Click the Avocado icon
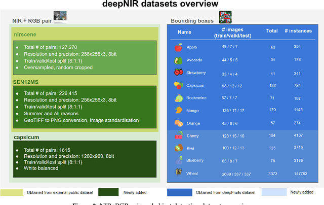The image size is (324, 205). click(x=178, y=60)
